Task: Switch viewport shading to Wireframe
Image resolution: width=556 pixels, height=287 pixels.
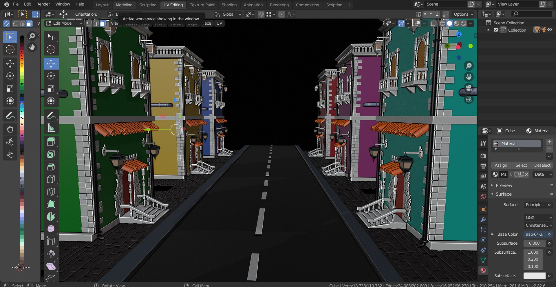Action: coord(442,23)
